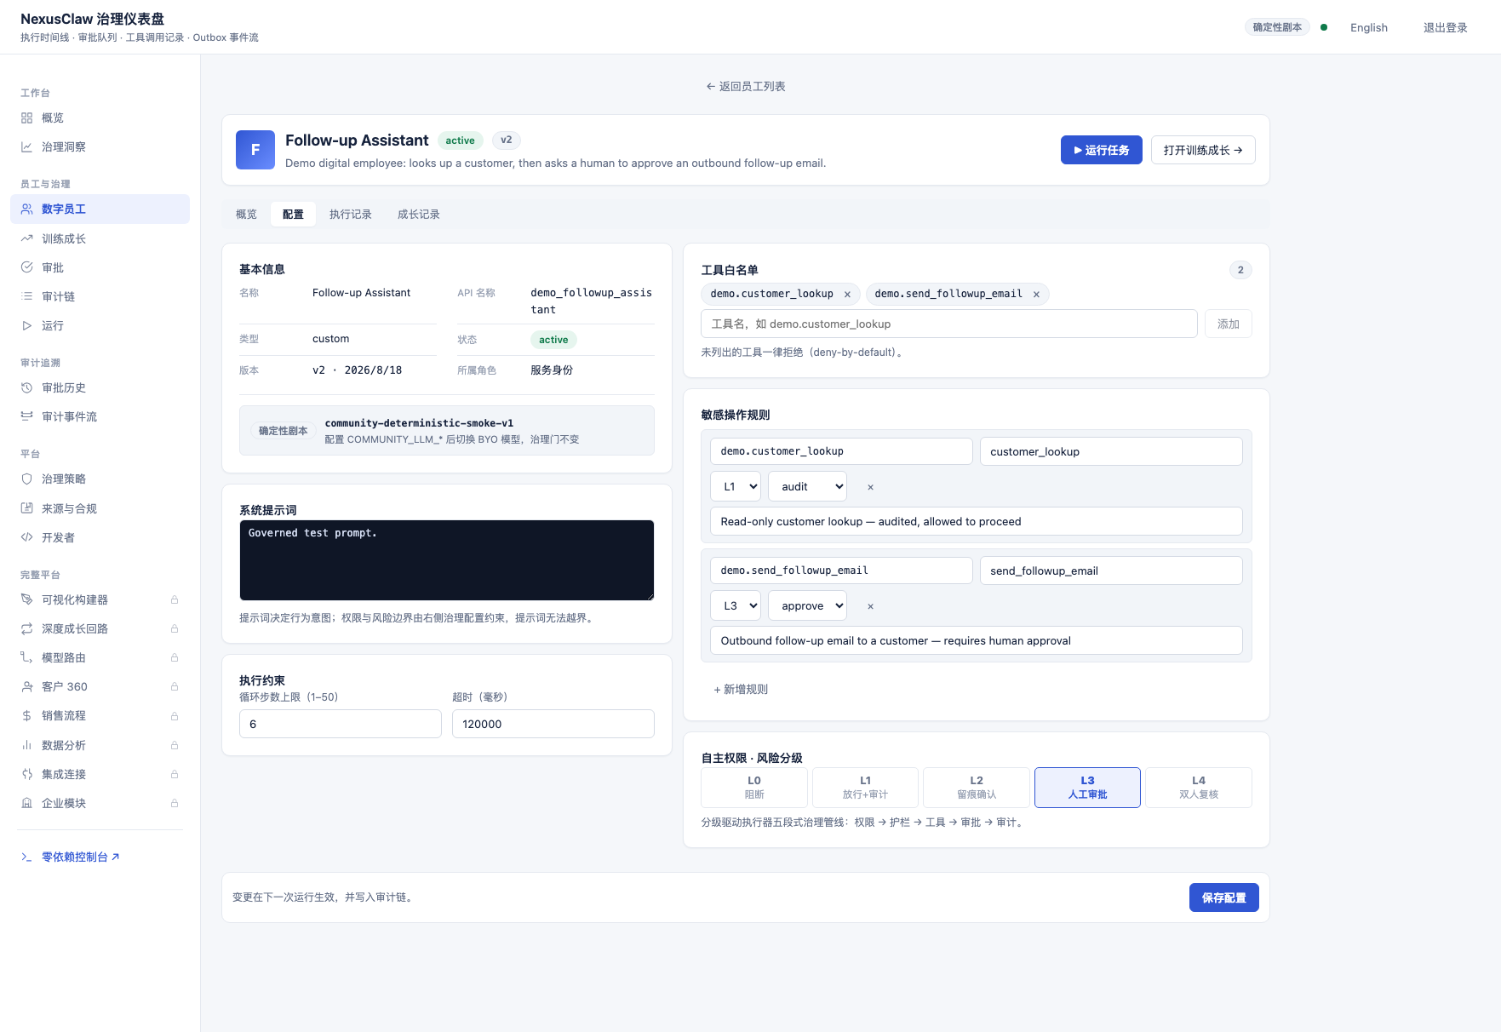Click the 保存配置 button
Image resolution: width=1501 pixels, height=1032 pixels.
point(1224,898)
